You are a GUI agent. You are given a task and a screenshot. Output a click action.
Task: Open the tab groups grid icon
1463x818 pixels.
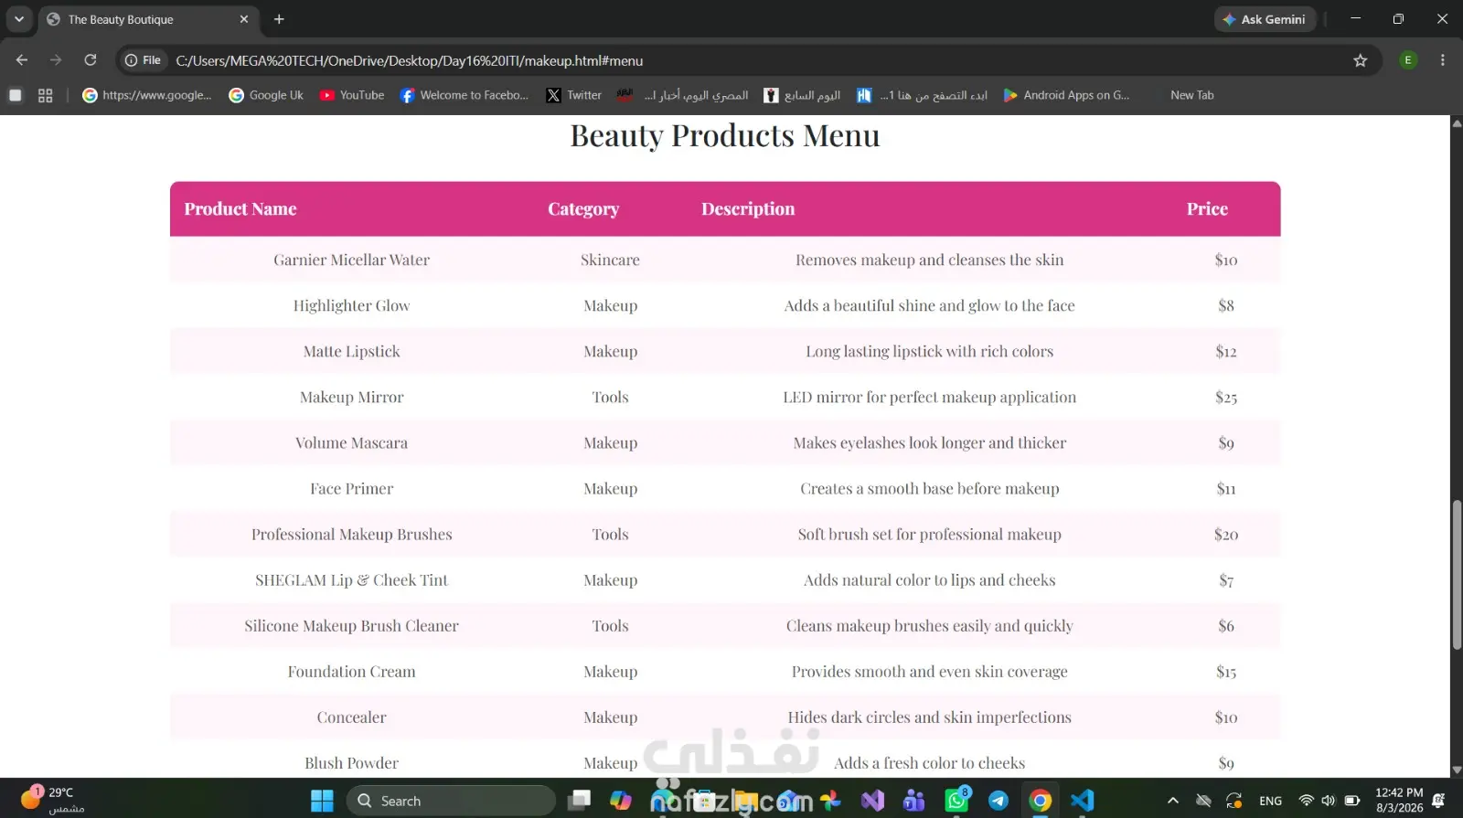point(46,95)
